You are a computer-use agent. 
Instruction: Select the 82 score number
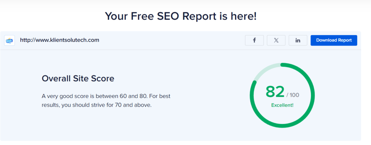click(x=275, y=91)
